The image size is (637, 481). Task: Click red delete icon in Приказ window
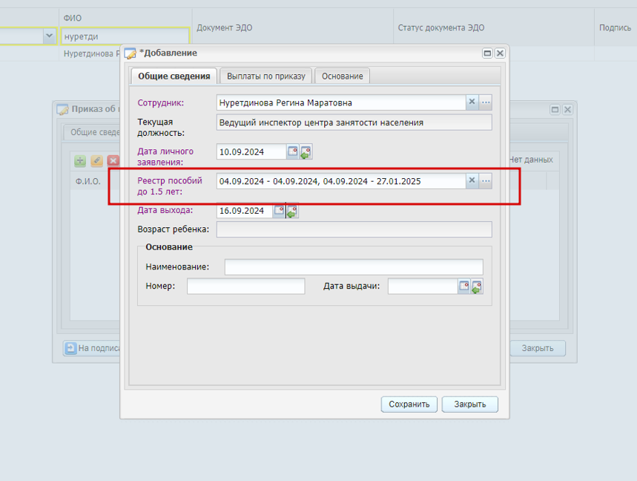(x=113, y=160)
